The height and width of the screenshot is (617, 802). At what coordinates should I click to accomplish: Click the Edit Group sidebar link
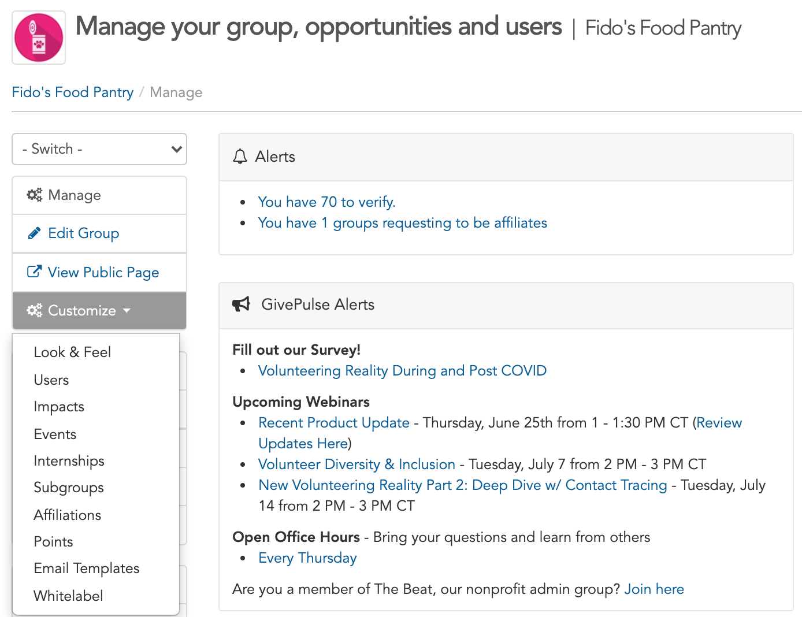99,233
